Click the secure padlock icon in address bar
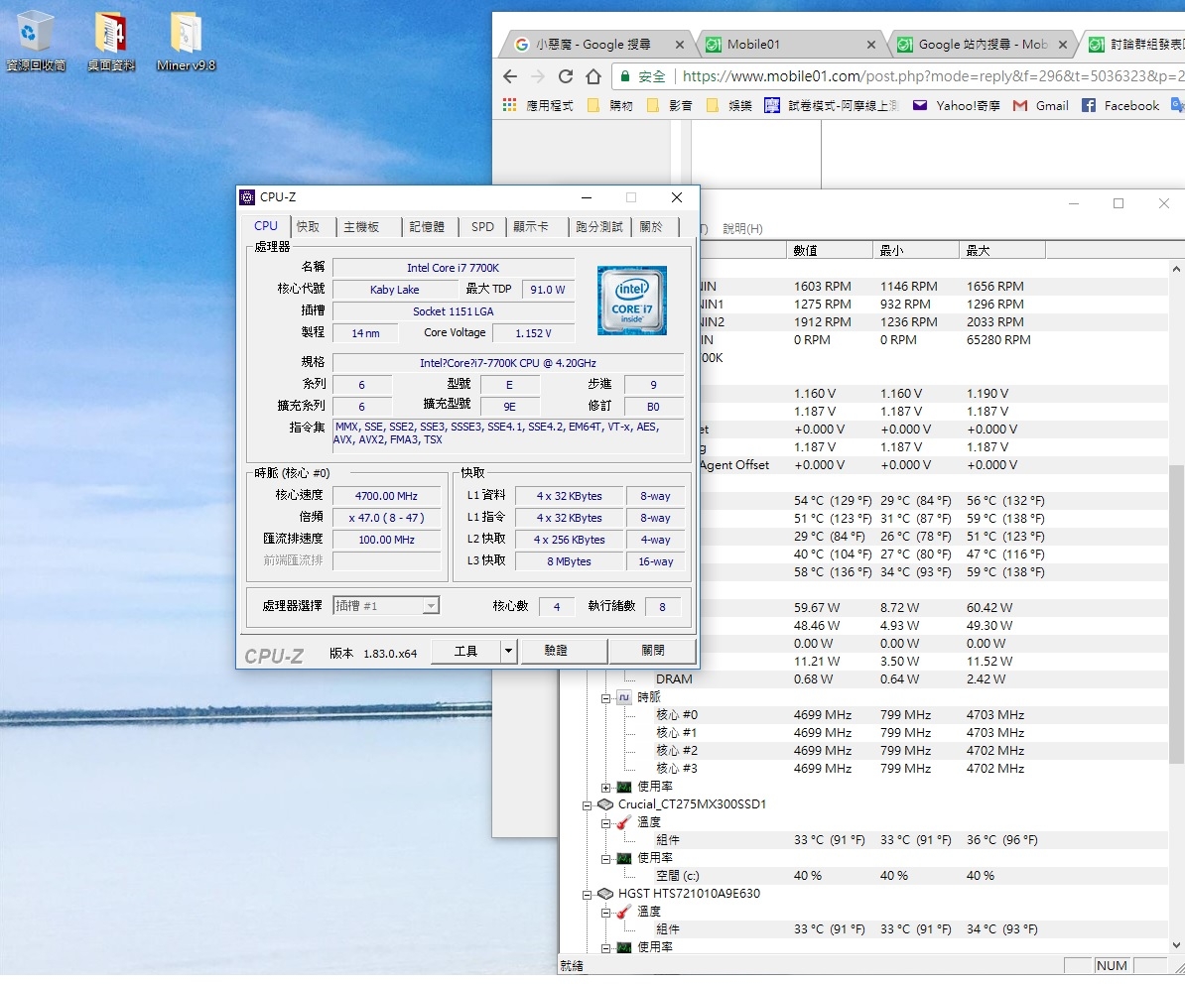The width and height of the screenshot is (1185, 984). tap(625, 76)
